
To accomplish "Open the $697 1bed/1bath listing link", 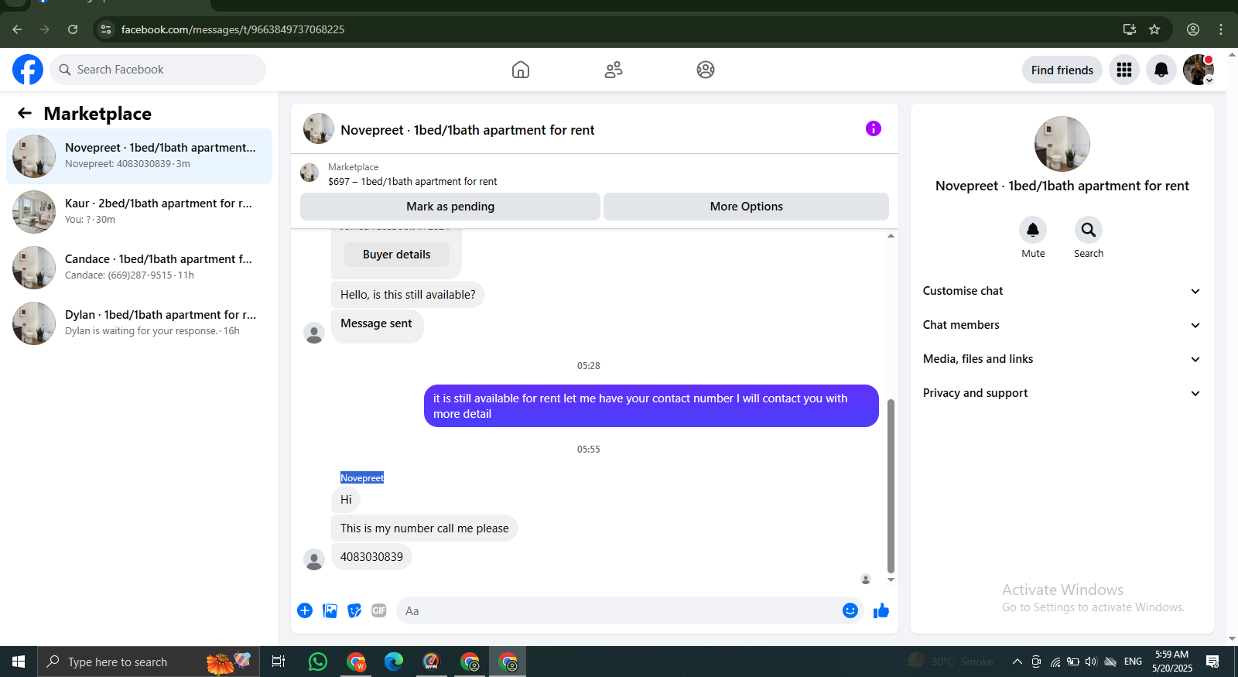I will pyautogui.click(x=412, y=182).
